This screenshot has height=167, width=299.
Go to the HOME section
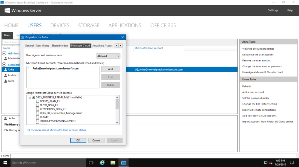point(11,26)
